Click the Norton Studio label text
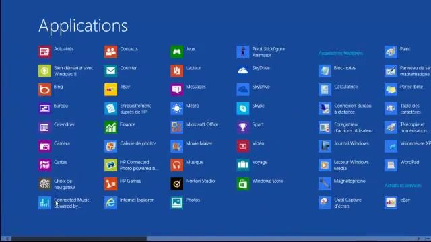Image resolution: width=431 pixels, height=242 pixels. [201, 181]
